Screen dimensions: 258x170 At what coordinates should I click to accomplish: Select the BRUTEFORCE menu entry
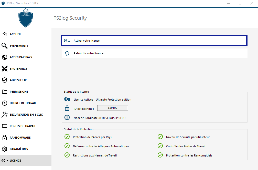click(x=26, y=69)
